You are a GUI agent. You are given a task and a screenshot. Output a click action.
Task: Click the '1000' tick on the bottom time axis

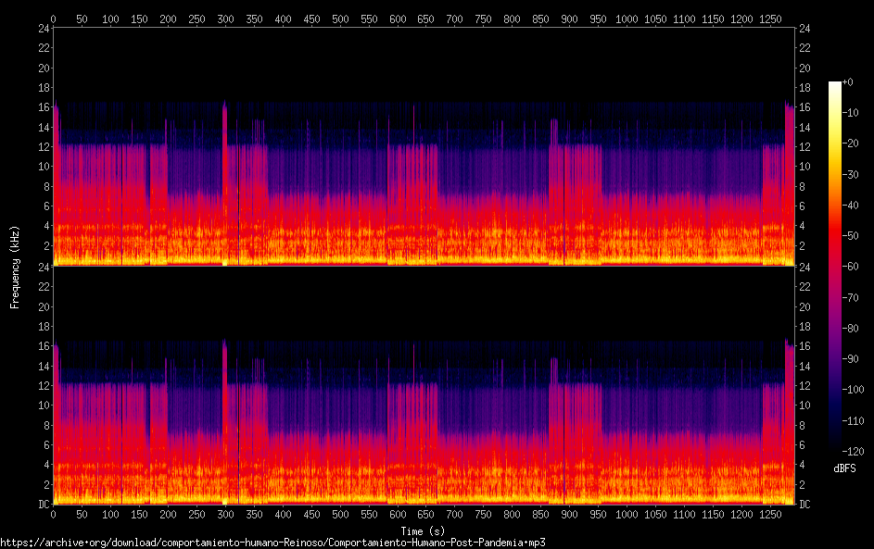pyautogui.click(x=627, y=515)
